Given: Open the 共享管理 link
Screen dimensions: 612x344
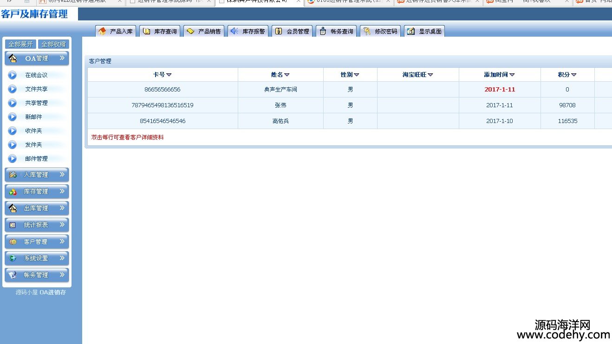Looking at the screenshot, I should [x=36, y=103].
